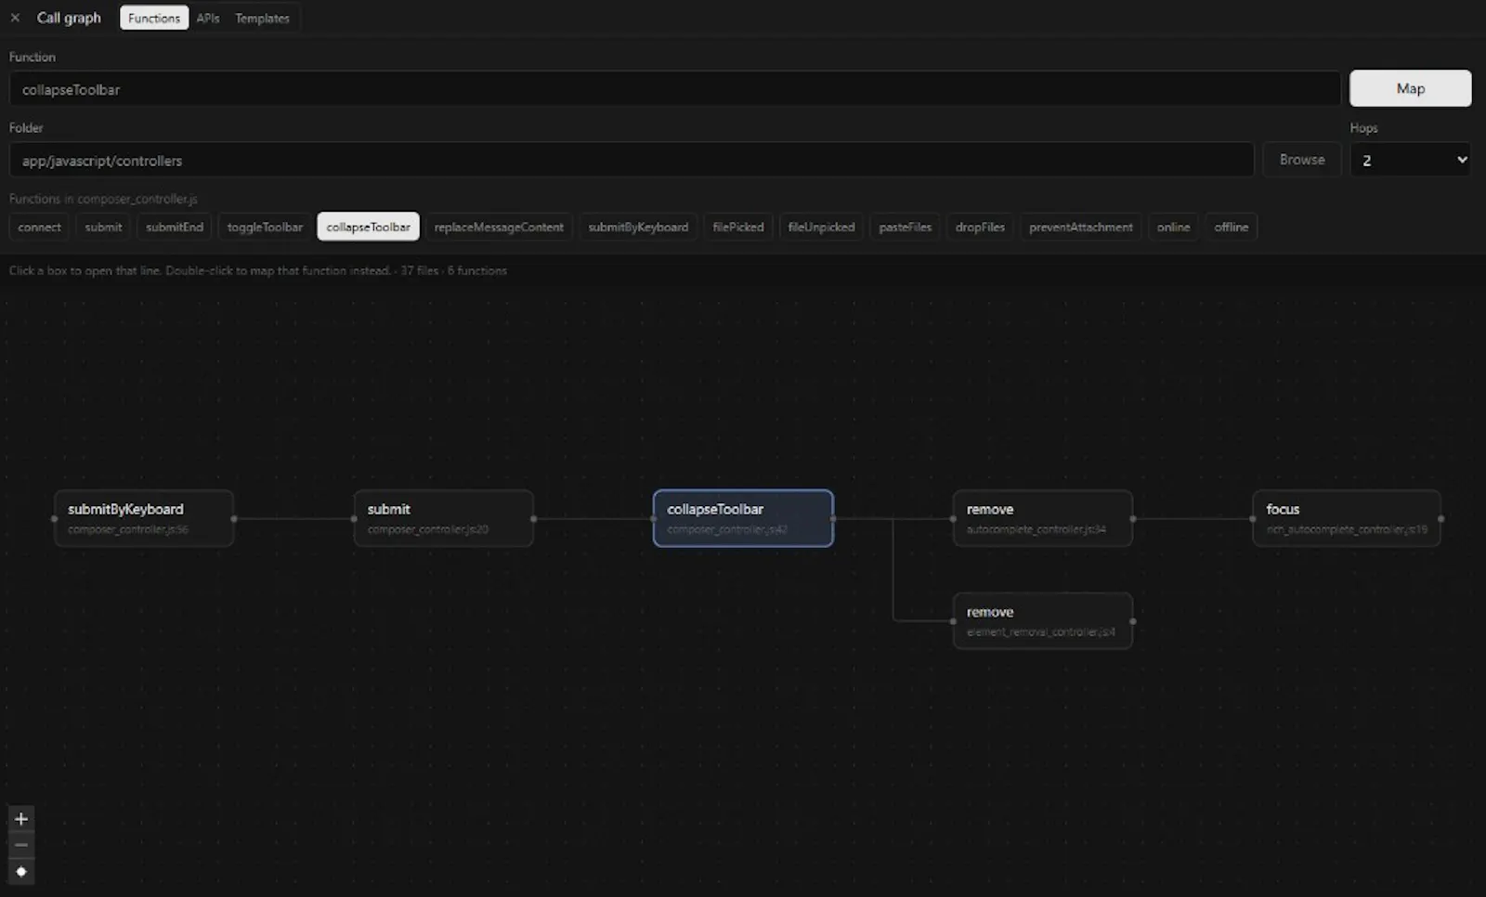Viewport: 1486px width, 897px height.
Task: Select the filePicked function chip
Action: (x=738, y=227)
